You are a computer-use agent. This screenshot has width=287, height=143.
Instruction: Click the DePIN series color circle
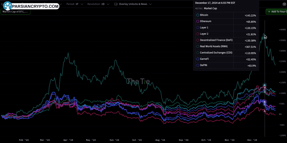pyautogui.click(x=198, y=65)
